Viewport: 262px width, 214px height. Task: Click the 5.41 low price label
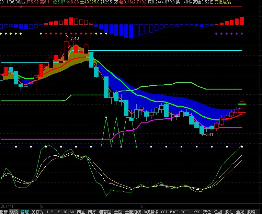[209, 134]
